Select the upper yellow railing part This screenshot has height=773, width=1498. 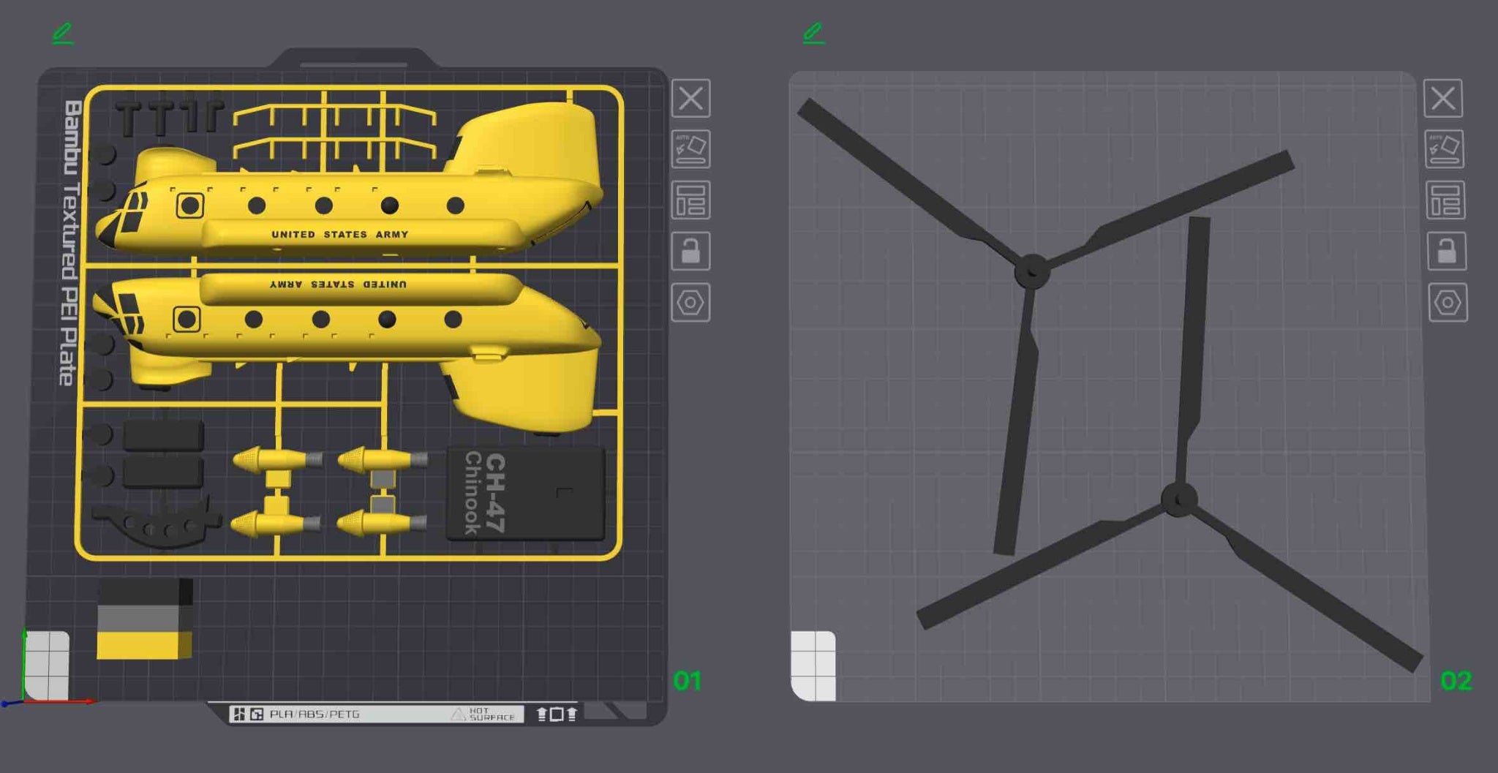(335, 114)
